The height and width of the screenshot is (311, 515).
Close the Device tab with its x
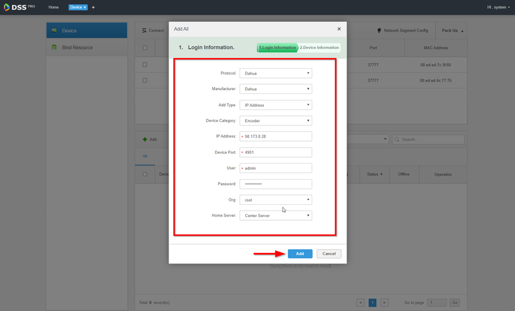[x=84, y=7]
